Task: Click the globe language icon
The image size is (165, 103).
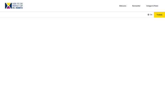Action: [x=148, y=15]
